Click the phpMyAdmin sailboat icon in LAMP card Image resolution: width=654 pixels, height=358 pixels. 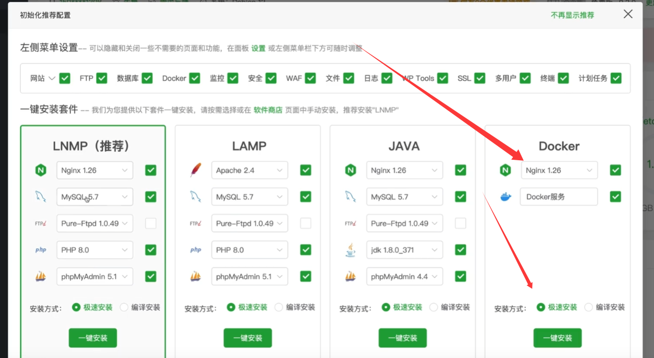pyautogui.click(x=195, y=276)
